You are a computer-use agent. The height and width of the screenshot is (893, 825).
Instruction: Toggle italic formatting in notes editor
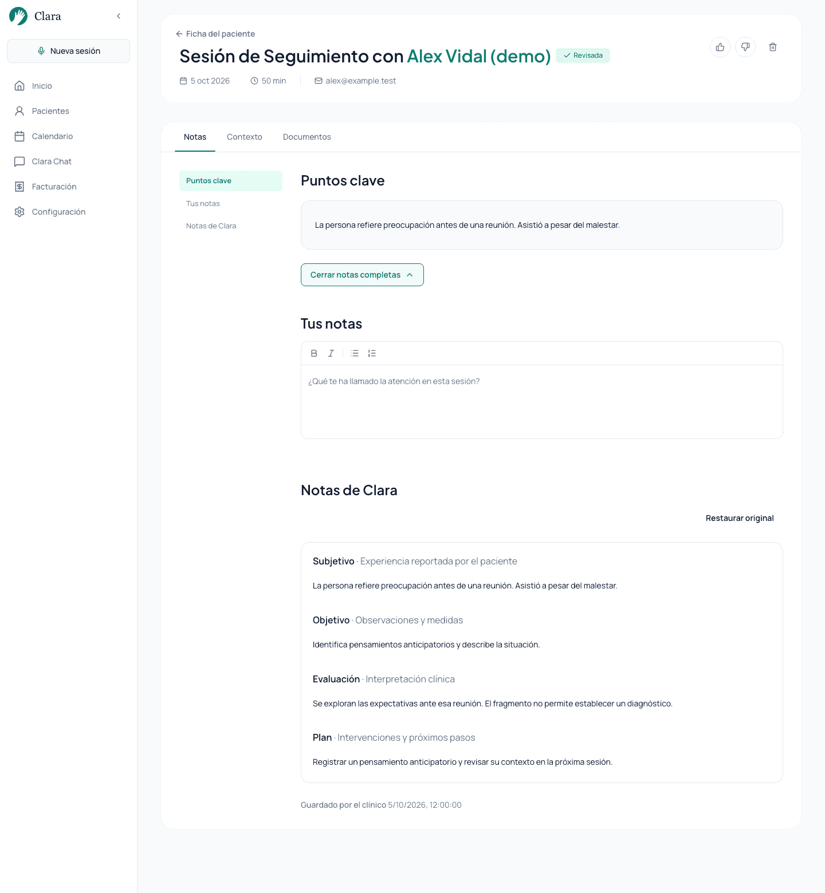pos(331,353)
